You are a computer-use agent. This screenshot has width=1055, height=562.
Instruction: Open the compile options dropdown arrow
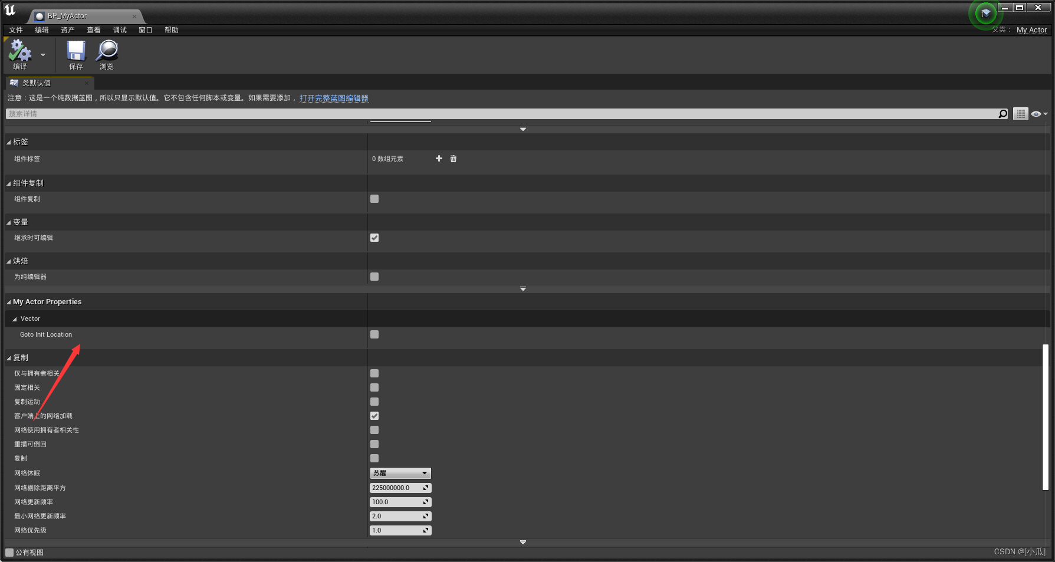(x=43, y=55)
